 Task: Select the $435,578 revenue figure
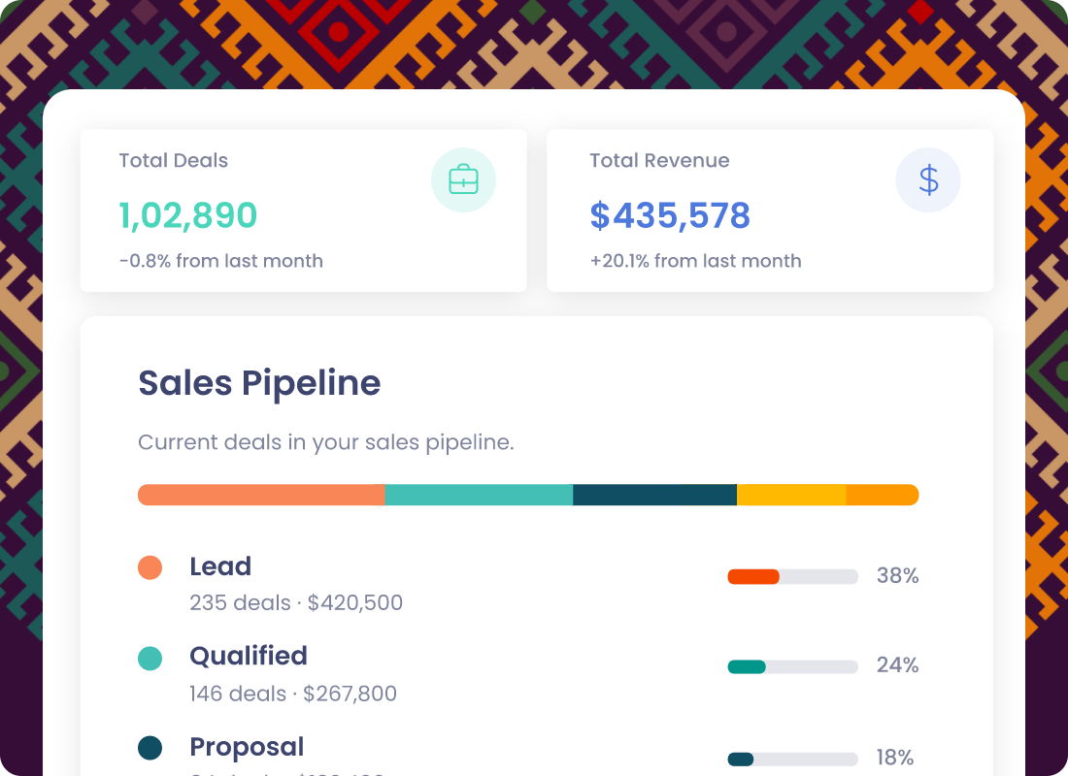[x=670, y=215]
